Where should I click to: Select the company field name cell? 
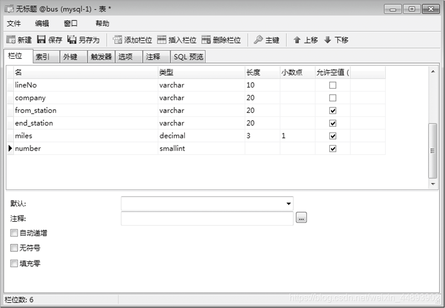click(x=86, y=97)
